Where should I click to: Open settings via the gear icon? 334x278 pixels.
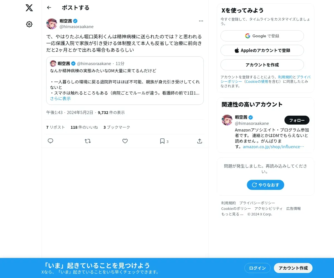(29, 24)
